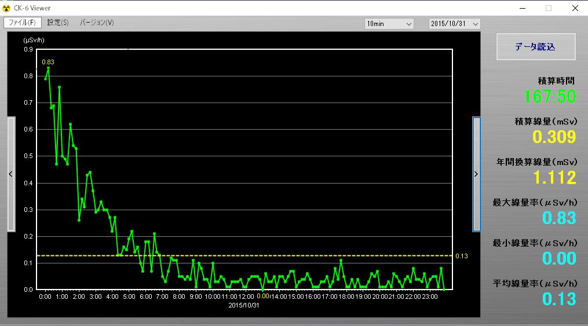This screenshot has height=326, width=588.
Task: Open the バージョン(V) menu
Action: [97, 23]
